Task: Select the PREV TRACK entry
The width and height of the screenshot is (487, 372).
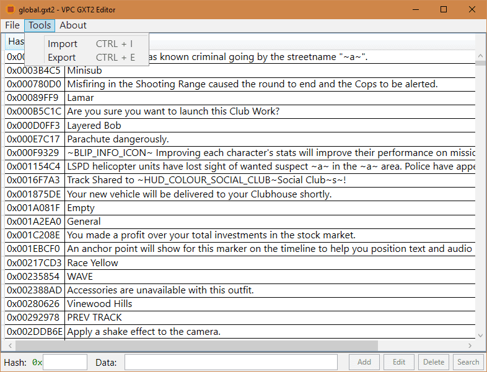Action: click(x=94, y=318)
